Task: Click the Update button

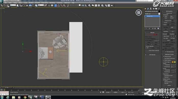Action: pos(169,86)
